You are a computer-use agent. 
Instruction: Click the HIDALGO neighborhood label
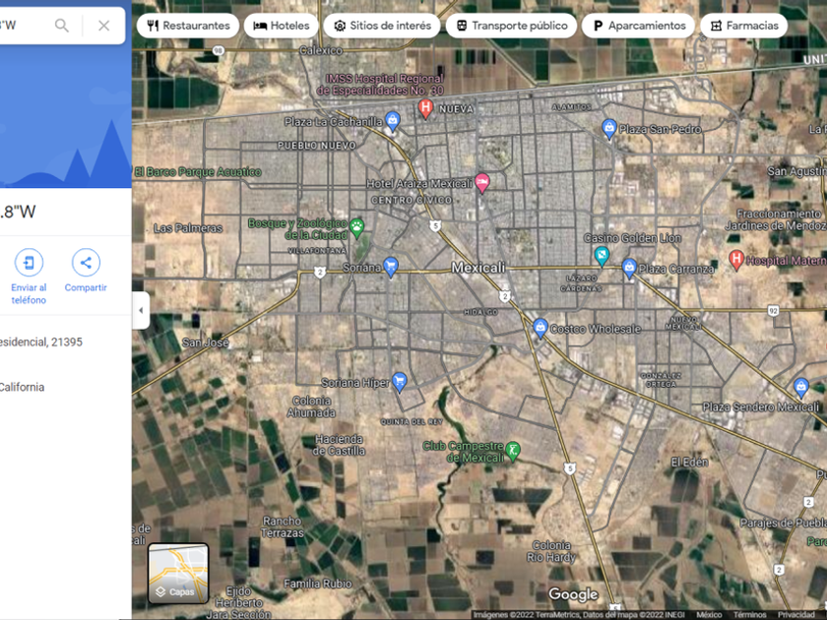tap(480, 312)
